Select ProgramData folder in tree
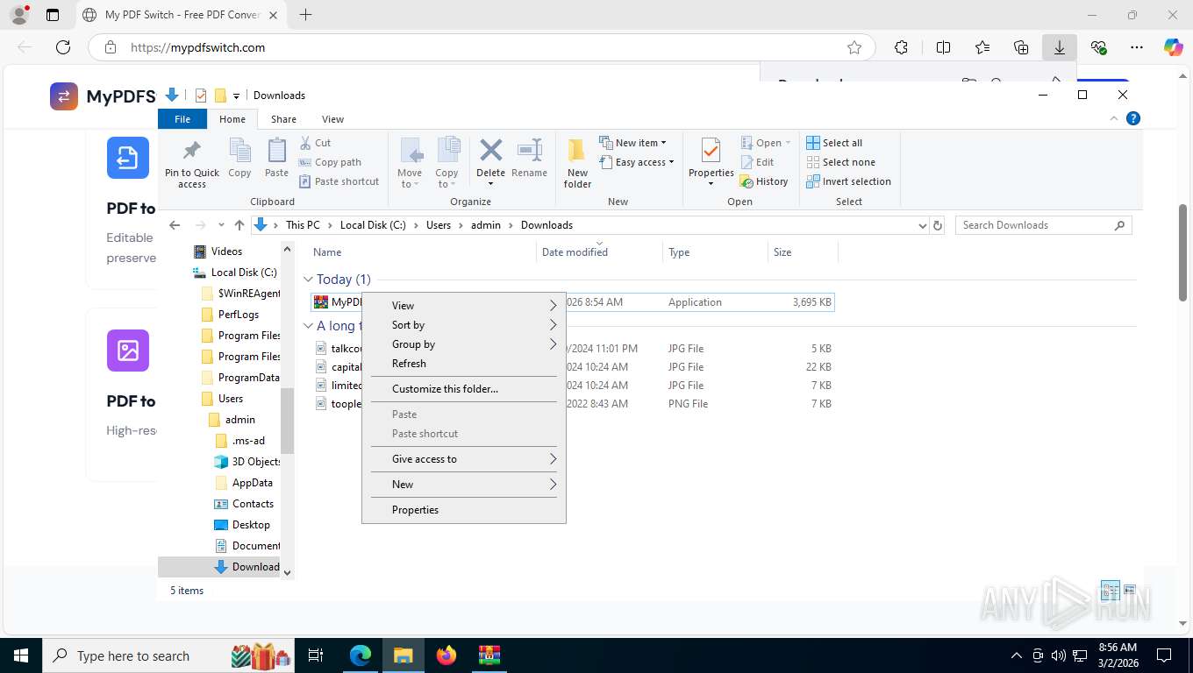 tap(248, 378)
